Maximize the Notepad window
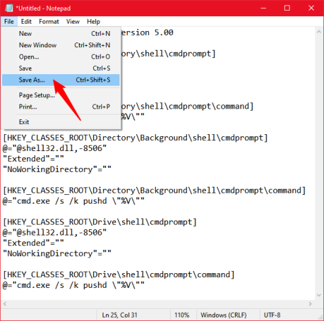This screenshot has width=324, height=321. [x=287, y=8]
